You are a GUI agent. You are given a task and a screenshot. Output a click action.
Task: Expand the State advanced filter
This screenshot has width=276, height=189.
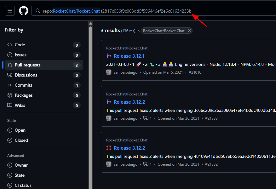coord(20,175)
